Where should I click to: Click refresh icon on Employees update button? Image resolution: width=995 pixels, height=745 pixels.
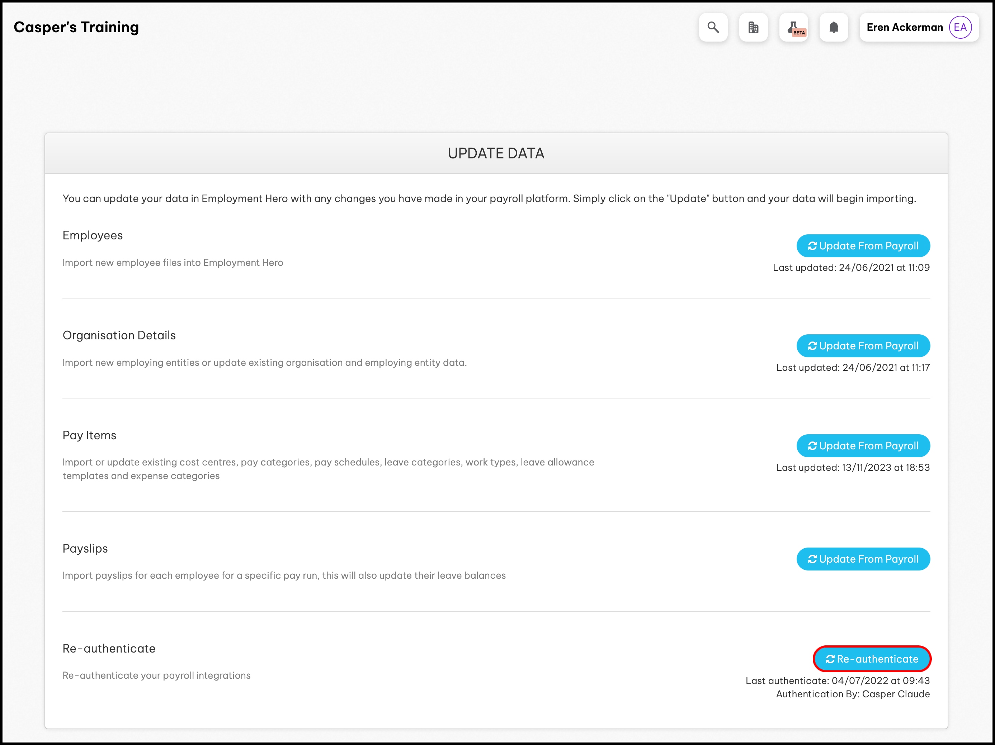pos(812,246)
